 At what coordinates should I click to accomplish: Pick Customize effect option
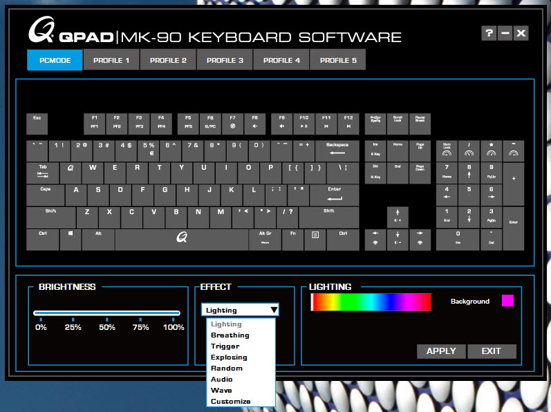point(241,402)
